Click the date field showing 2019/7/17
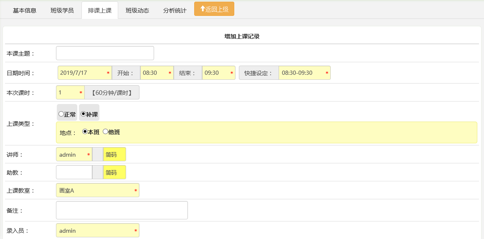Image resolution: width=484 pixels, height=239 pixels. 85,73
